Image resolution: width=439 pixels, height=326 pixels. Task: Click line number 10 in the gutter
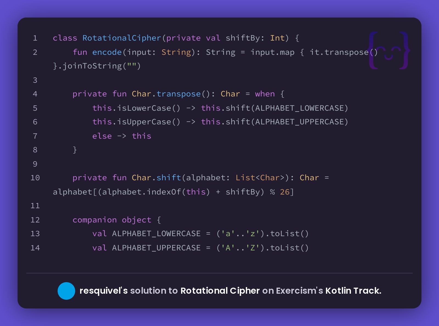(35, 178)
